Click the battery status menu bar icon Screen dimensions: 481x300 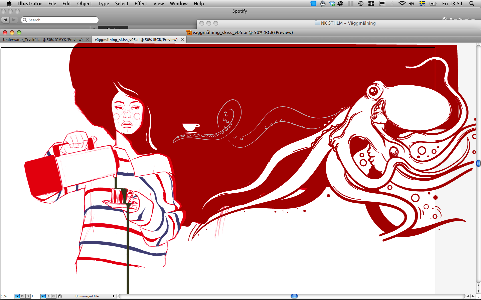[x=433, y=4]
